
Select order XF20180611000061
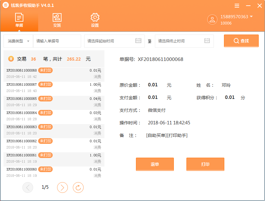click(54, 159)
